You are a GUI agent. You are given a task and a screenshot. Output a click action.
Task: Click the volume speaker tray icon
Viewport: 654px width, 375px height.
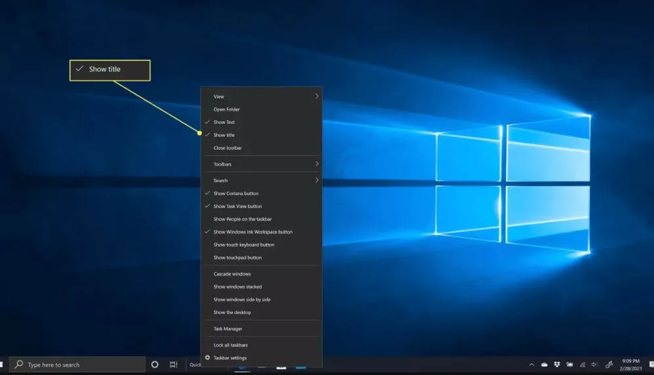(x=594, y=365)
